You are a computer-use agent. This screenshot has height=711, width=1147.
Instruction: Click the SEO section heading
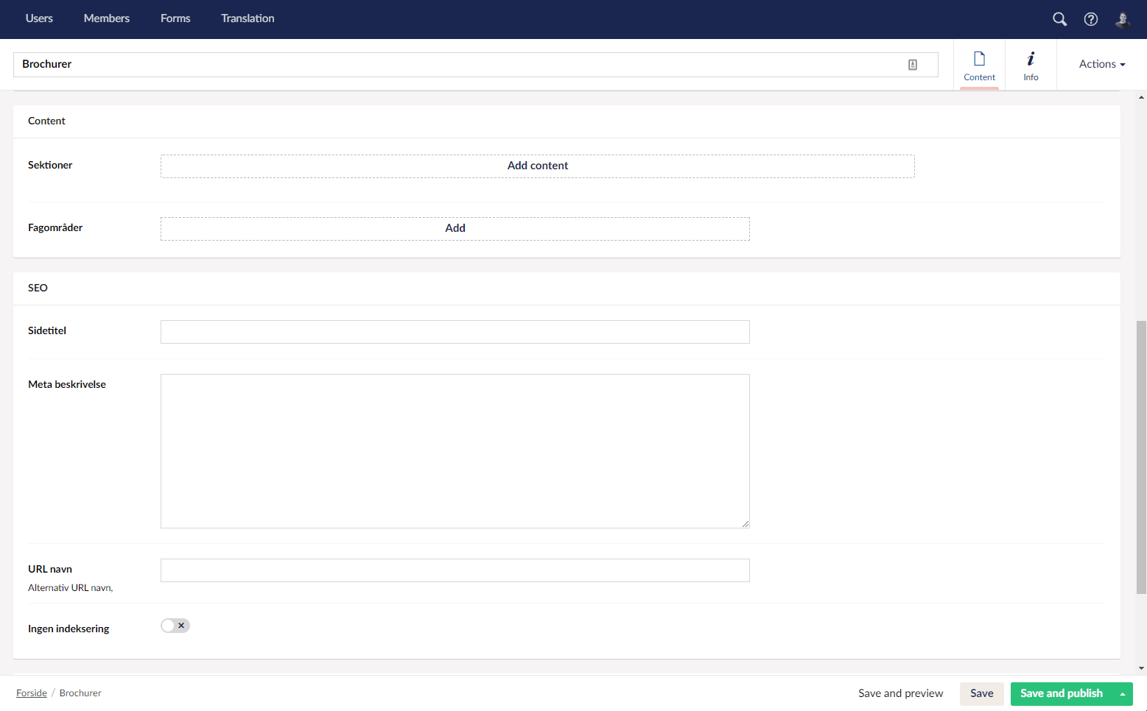pos(38,288)
